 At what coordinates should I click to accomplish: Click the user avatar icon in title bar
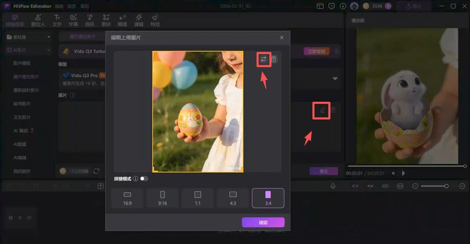click(x=354, y=6)
